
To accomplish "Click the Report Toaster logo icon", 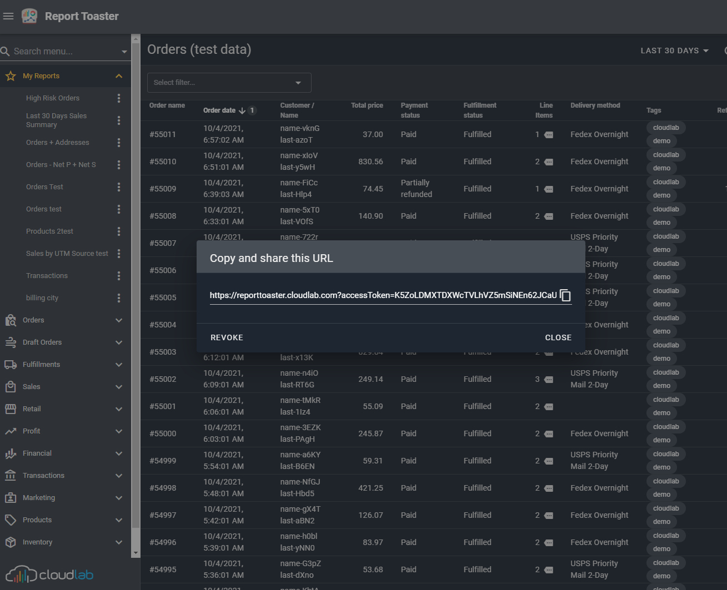I will coord(29,16).
